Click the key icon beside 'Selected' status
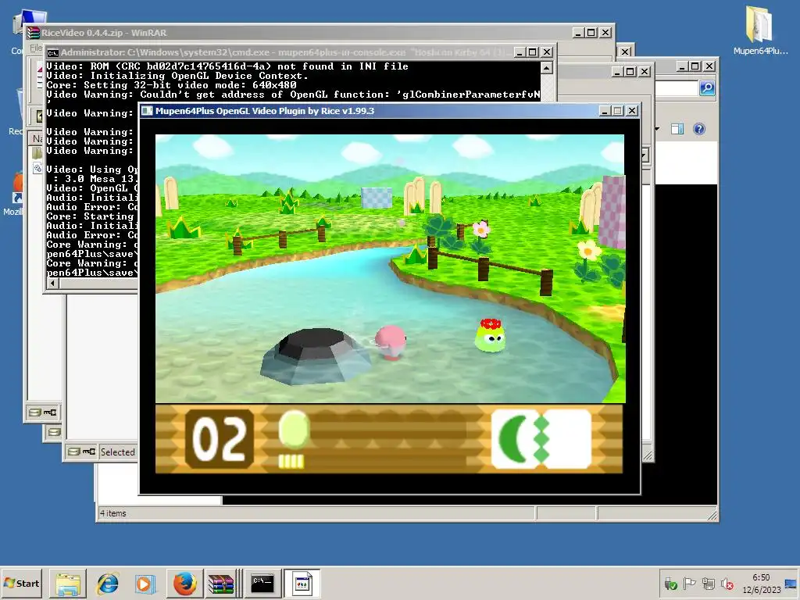 (x=89, y=452)
